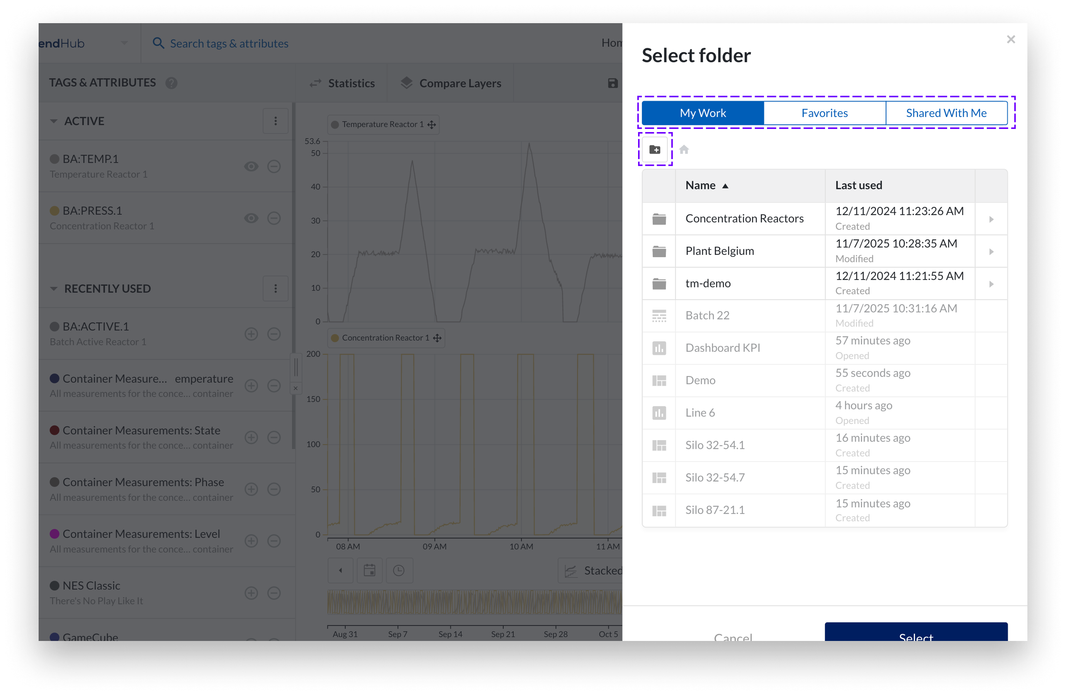Viewport: 1066px width, 695px height.
Task: Expand the Concentration Reactors folder arrow
Action: coord(991,219)
